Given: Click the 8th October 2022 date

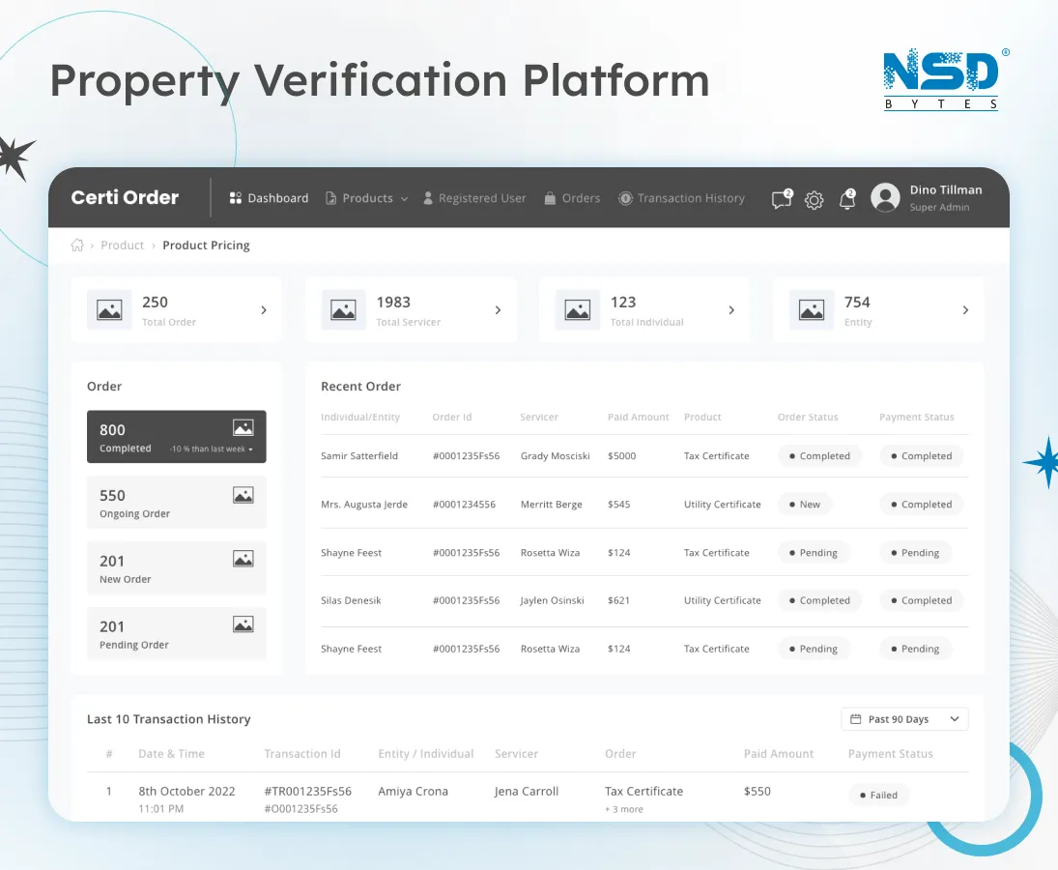Looking at the screenshot, I should pyautogui.click(x=186, y=791).
